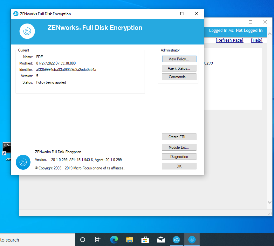Open the ZENworks Agent taskbar icon
The image size is (274, 246).
point(176,239)
